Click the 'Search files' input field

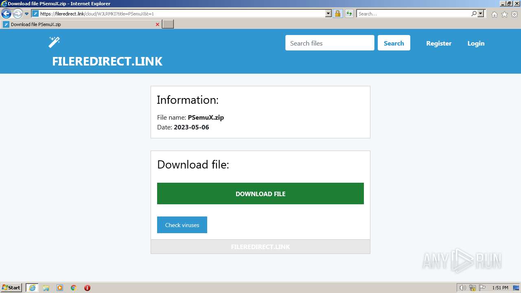click(x=330, y=43)
